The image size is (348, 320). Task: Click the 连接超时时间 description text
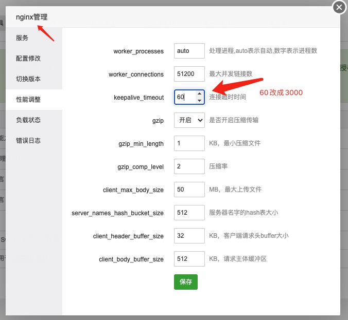click(228, 97)
